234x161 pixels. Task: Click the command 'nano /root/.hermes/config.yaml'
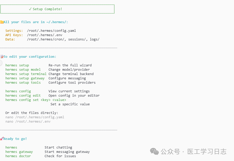35,117
